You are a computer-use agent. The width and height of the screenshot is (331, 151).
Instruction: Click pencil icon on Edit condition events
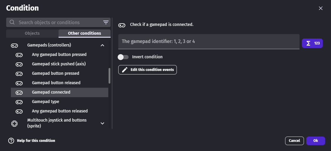125,70
